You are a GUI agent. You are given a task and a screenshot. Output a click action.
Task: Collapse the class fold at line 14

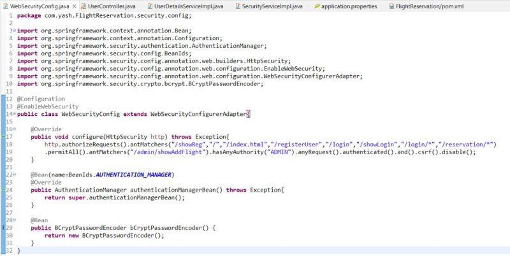14,114
